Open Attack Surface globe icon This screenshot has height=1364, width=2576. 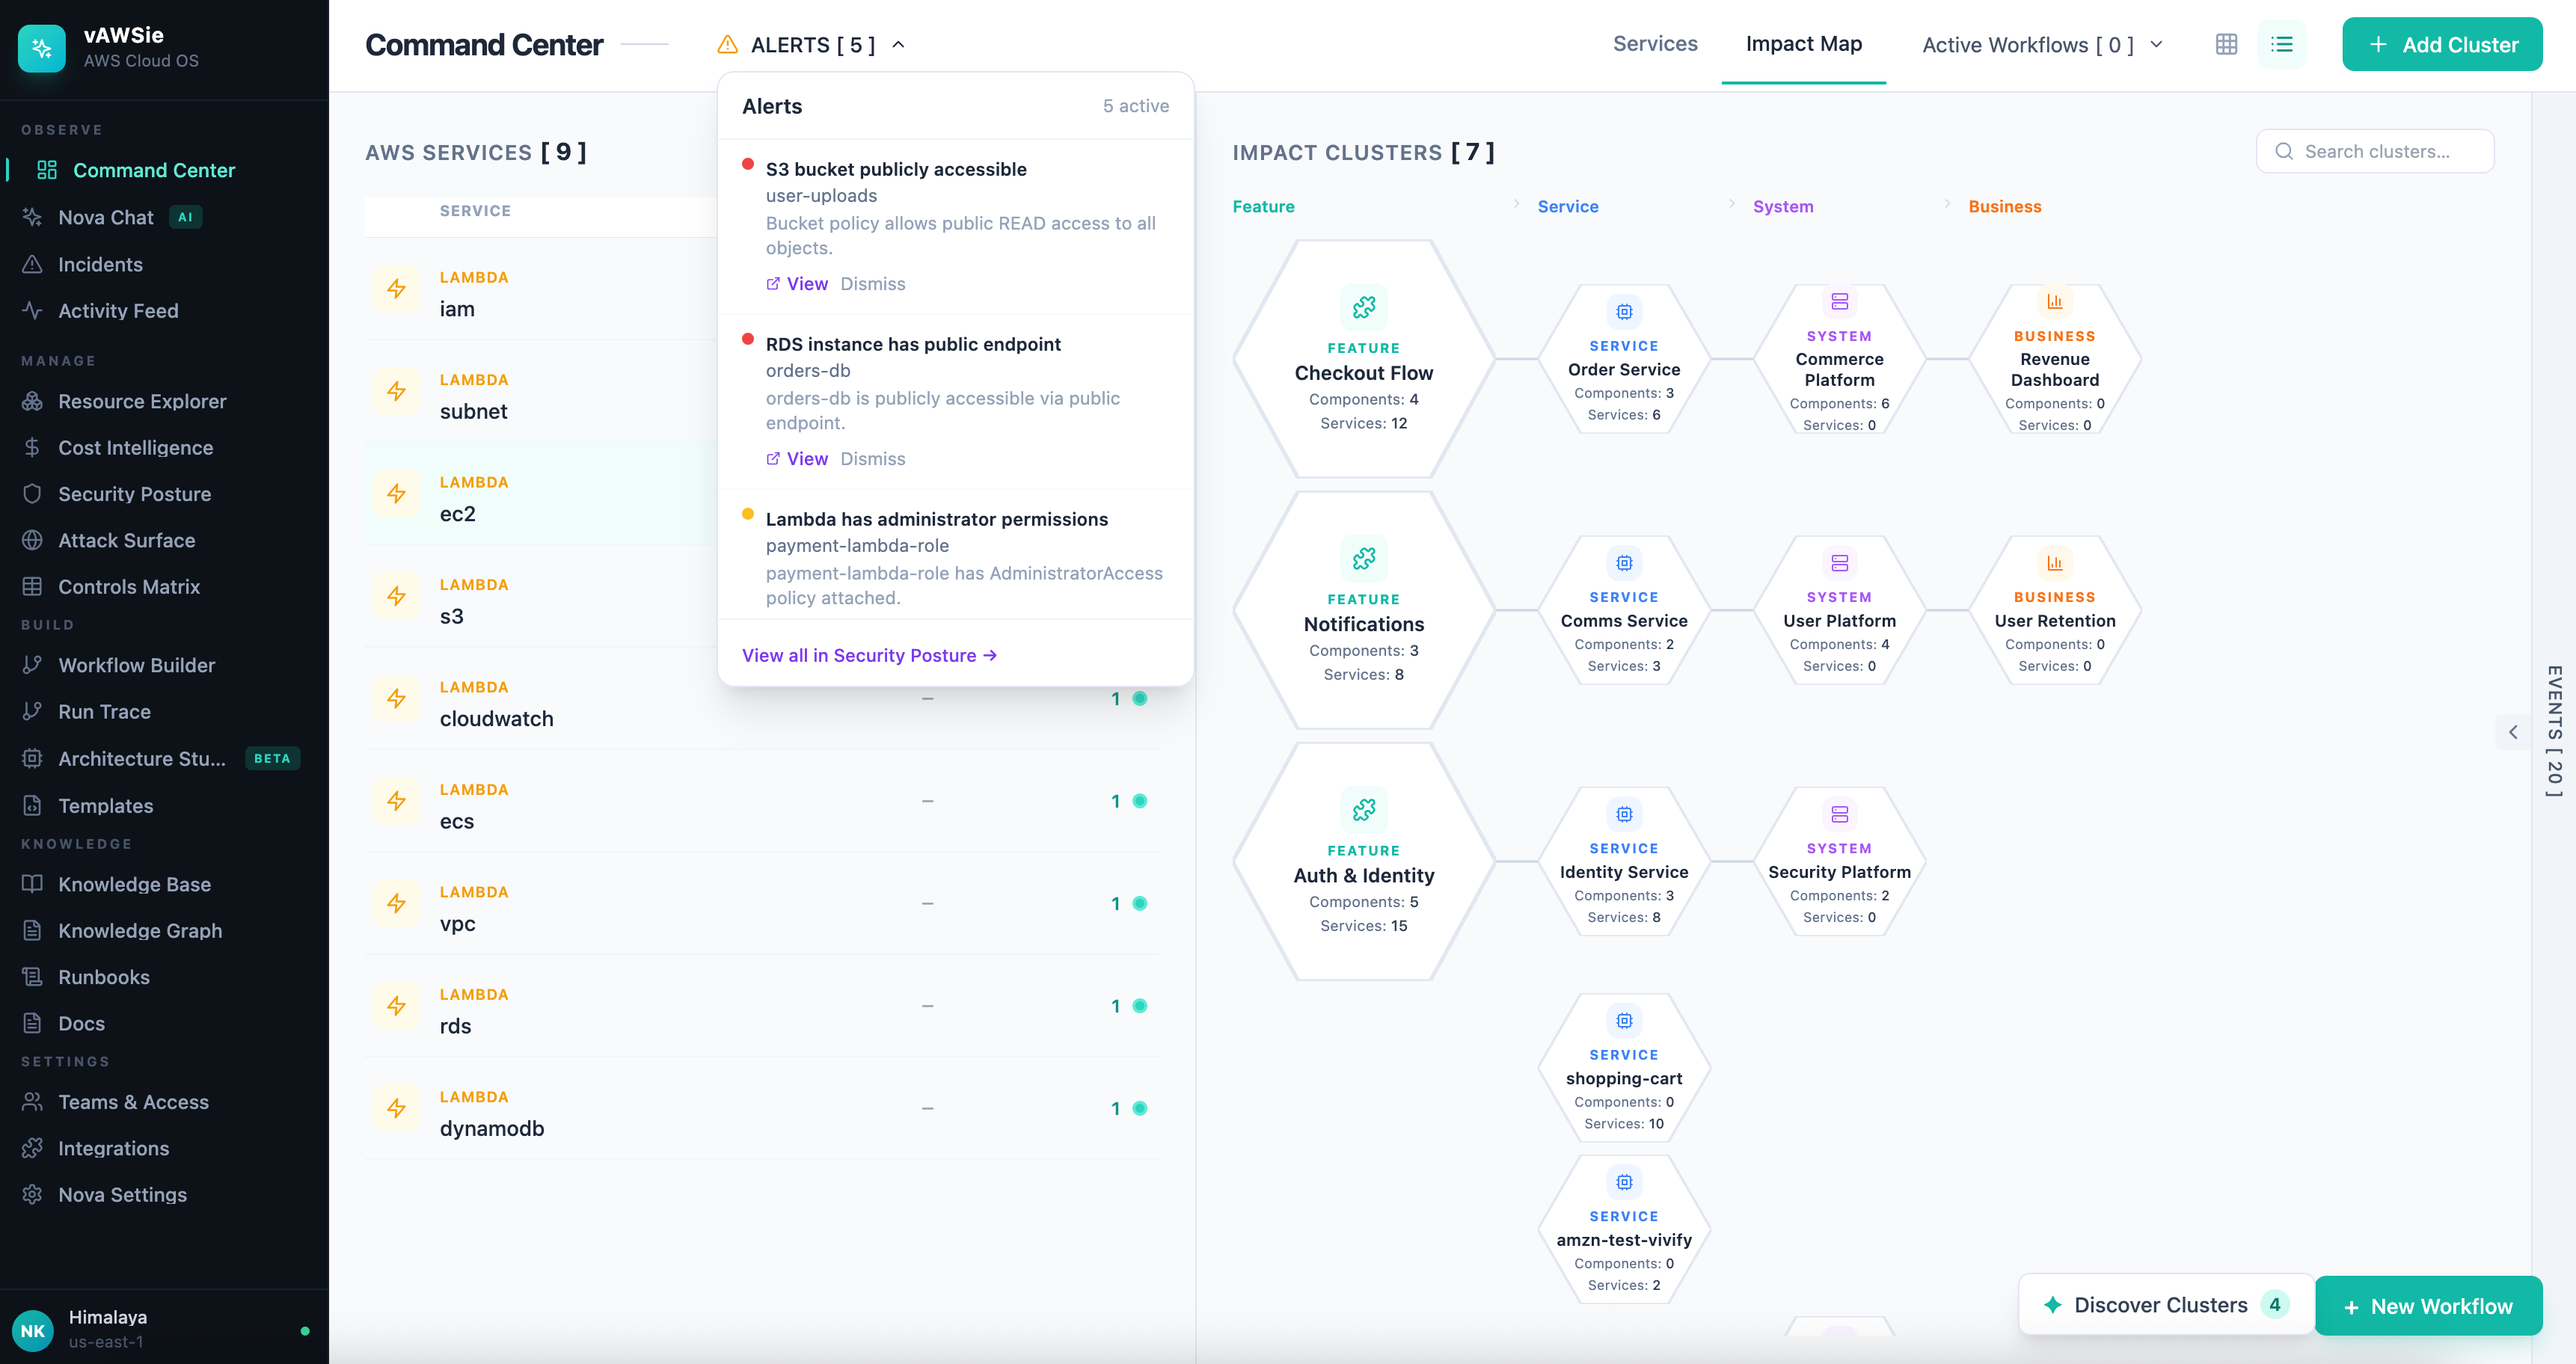(33, 540)
